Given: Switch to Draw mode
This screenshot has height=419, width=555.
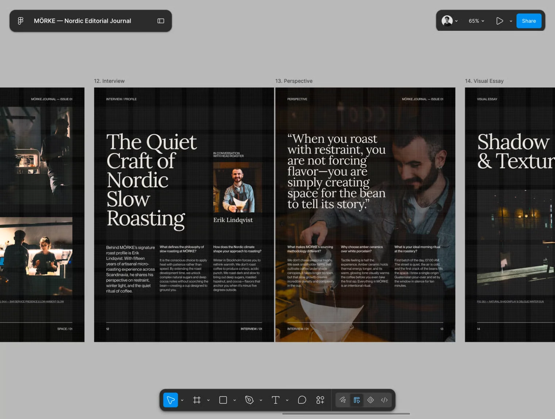Looking at the screenshot, I should click(x=342, y=400).
